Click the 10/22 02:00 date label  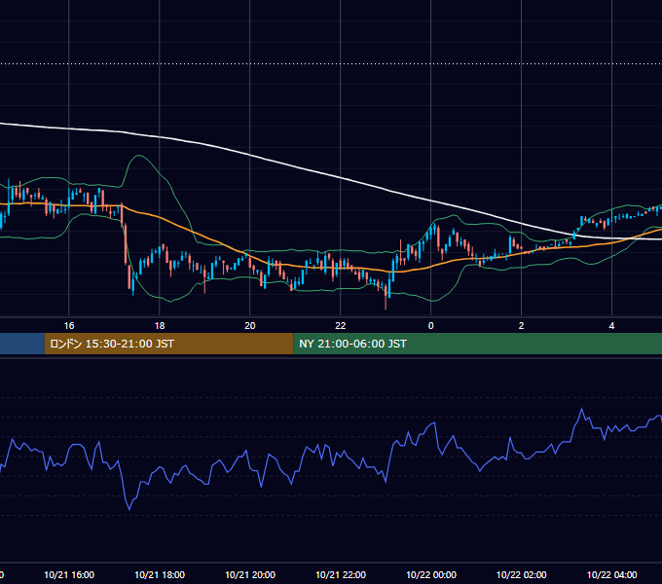(522, 574)
